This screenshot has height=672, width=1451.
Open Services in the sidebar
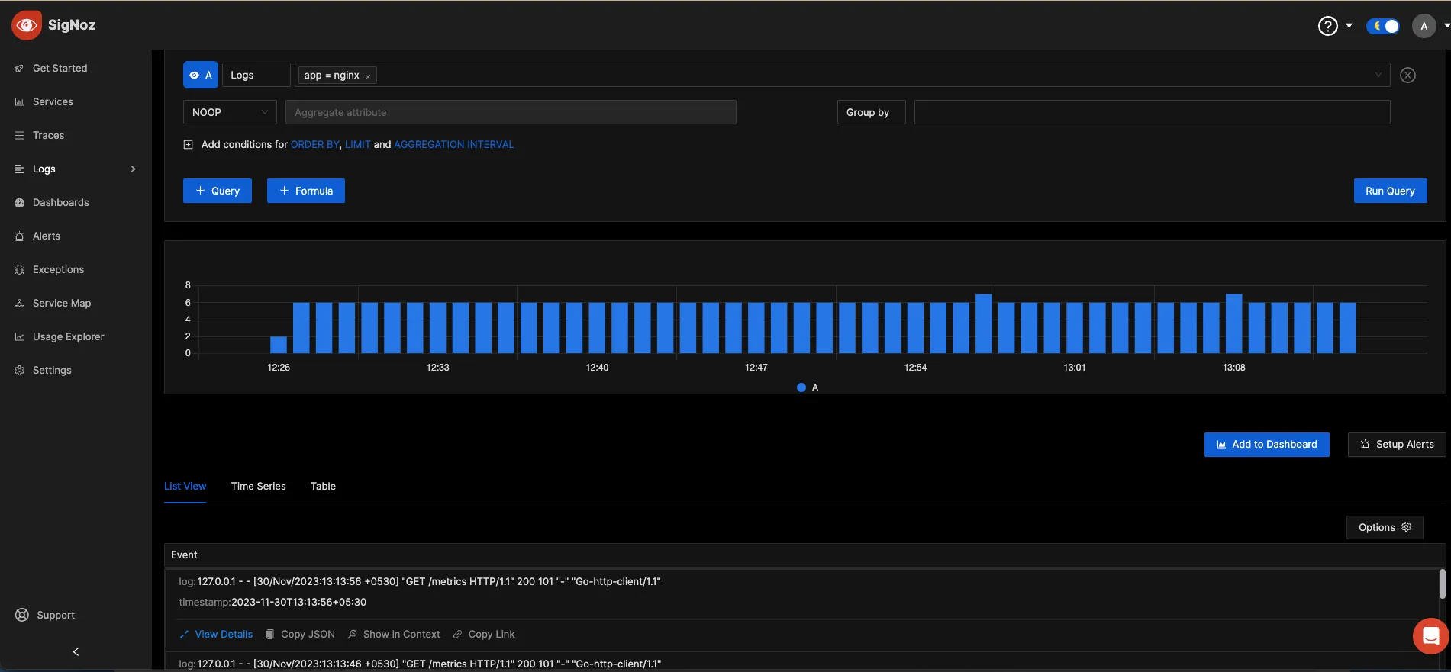(53, 101)
